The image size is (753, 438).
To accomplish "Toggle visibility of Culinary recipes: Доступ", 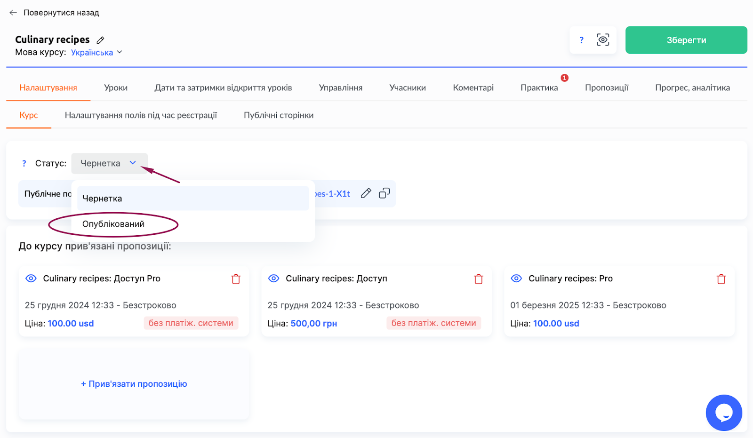I will click(x=274, y=279).
